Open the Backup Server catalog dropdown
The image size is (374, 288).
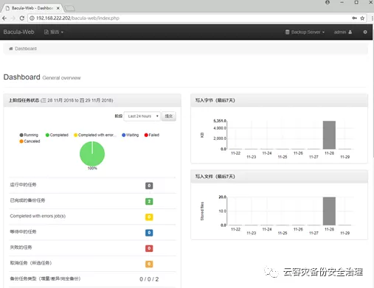(305, 32)
